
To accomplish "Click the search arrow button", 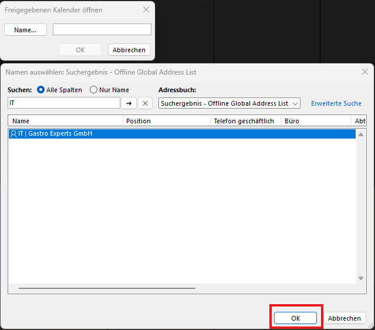I will pos(129,103).
